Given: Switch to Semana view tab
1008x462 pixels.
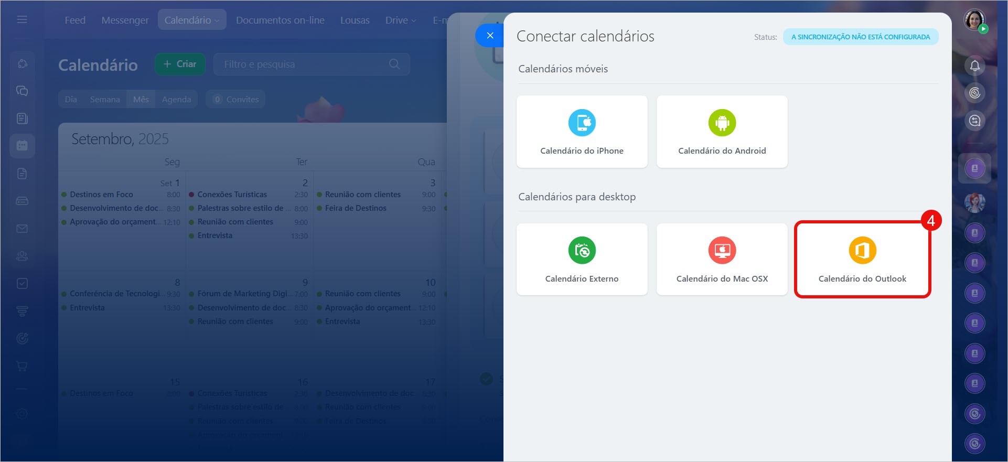Looking at the screenshot, I should click(105, 99).
